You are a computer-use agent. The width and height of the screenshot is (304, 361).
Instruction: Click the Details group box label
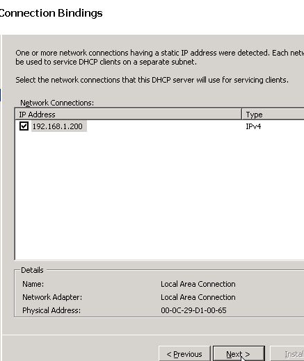tap(32, 270)
